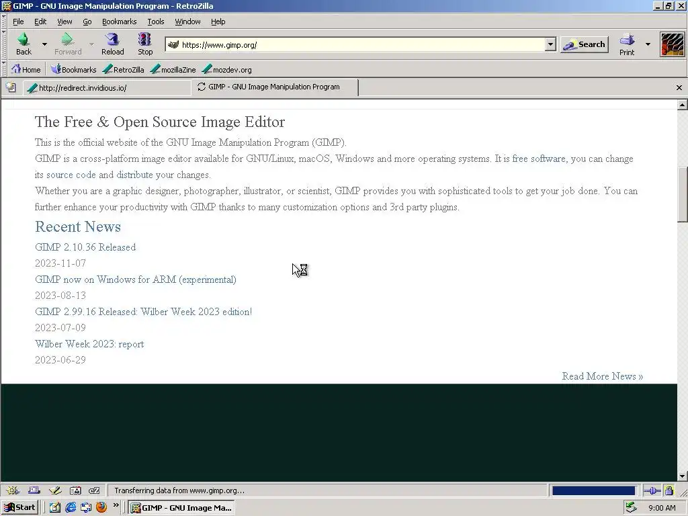
Task: Click the site icon in the address bar
Action: pos(173,44)
